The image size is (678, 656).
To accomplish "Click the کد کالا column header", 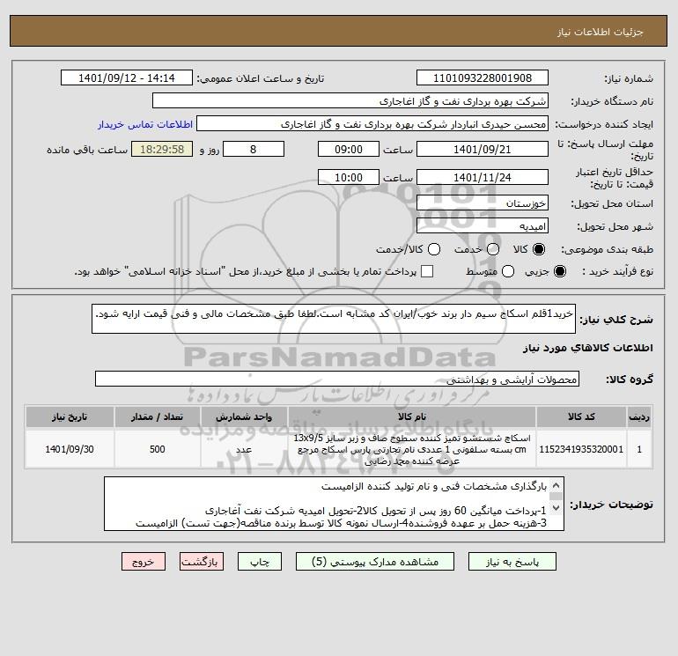I will [x=581, y=416].
